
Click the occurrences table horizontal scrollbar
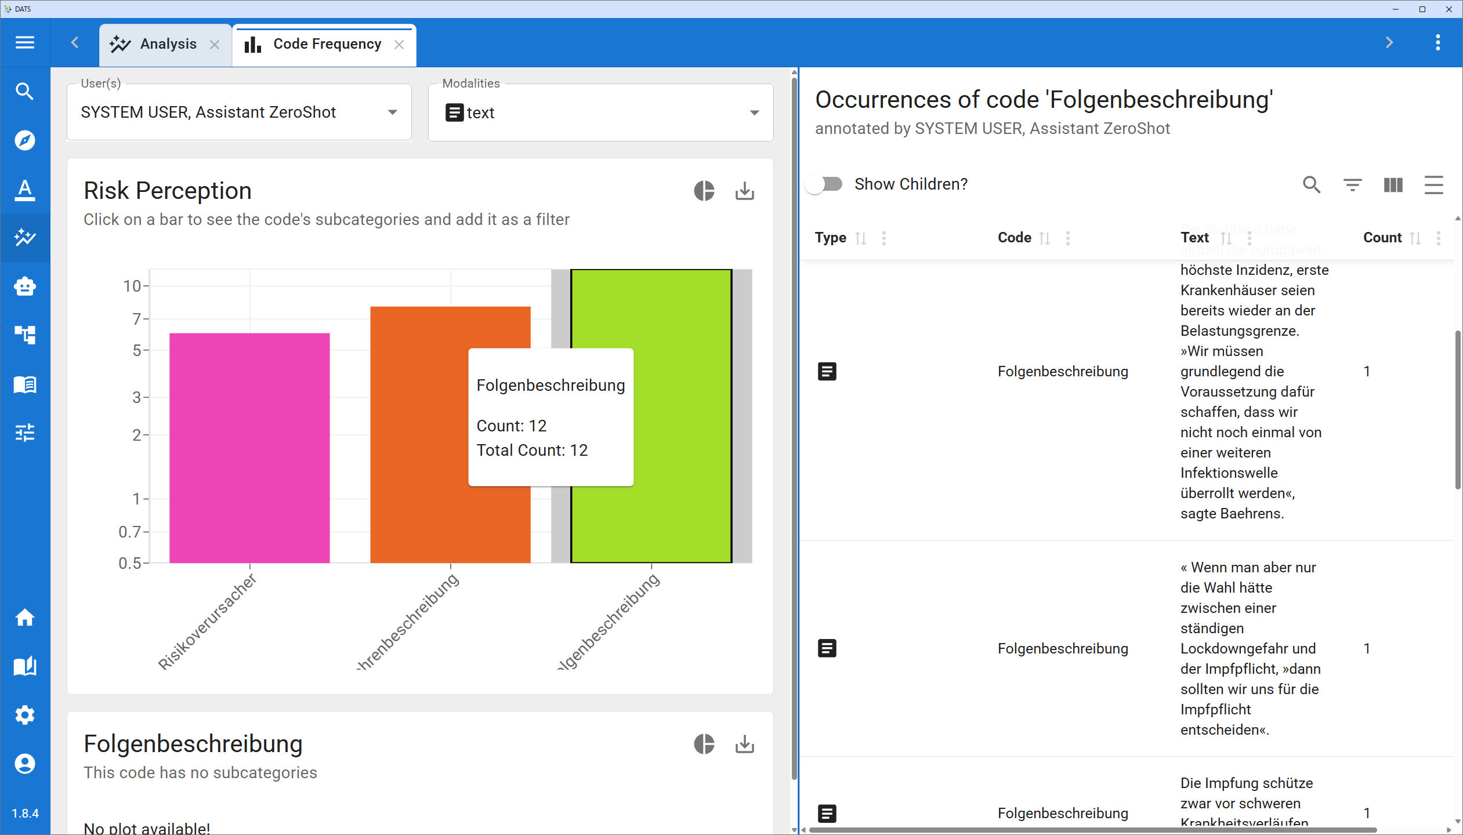point(1093,830)
